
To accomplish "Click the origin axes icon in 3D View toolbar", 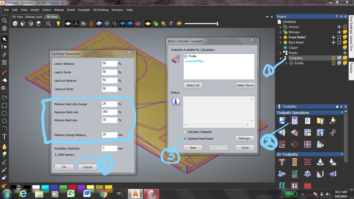I will (x=76, y=24).
